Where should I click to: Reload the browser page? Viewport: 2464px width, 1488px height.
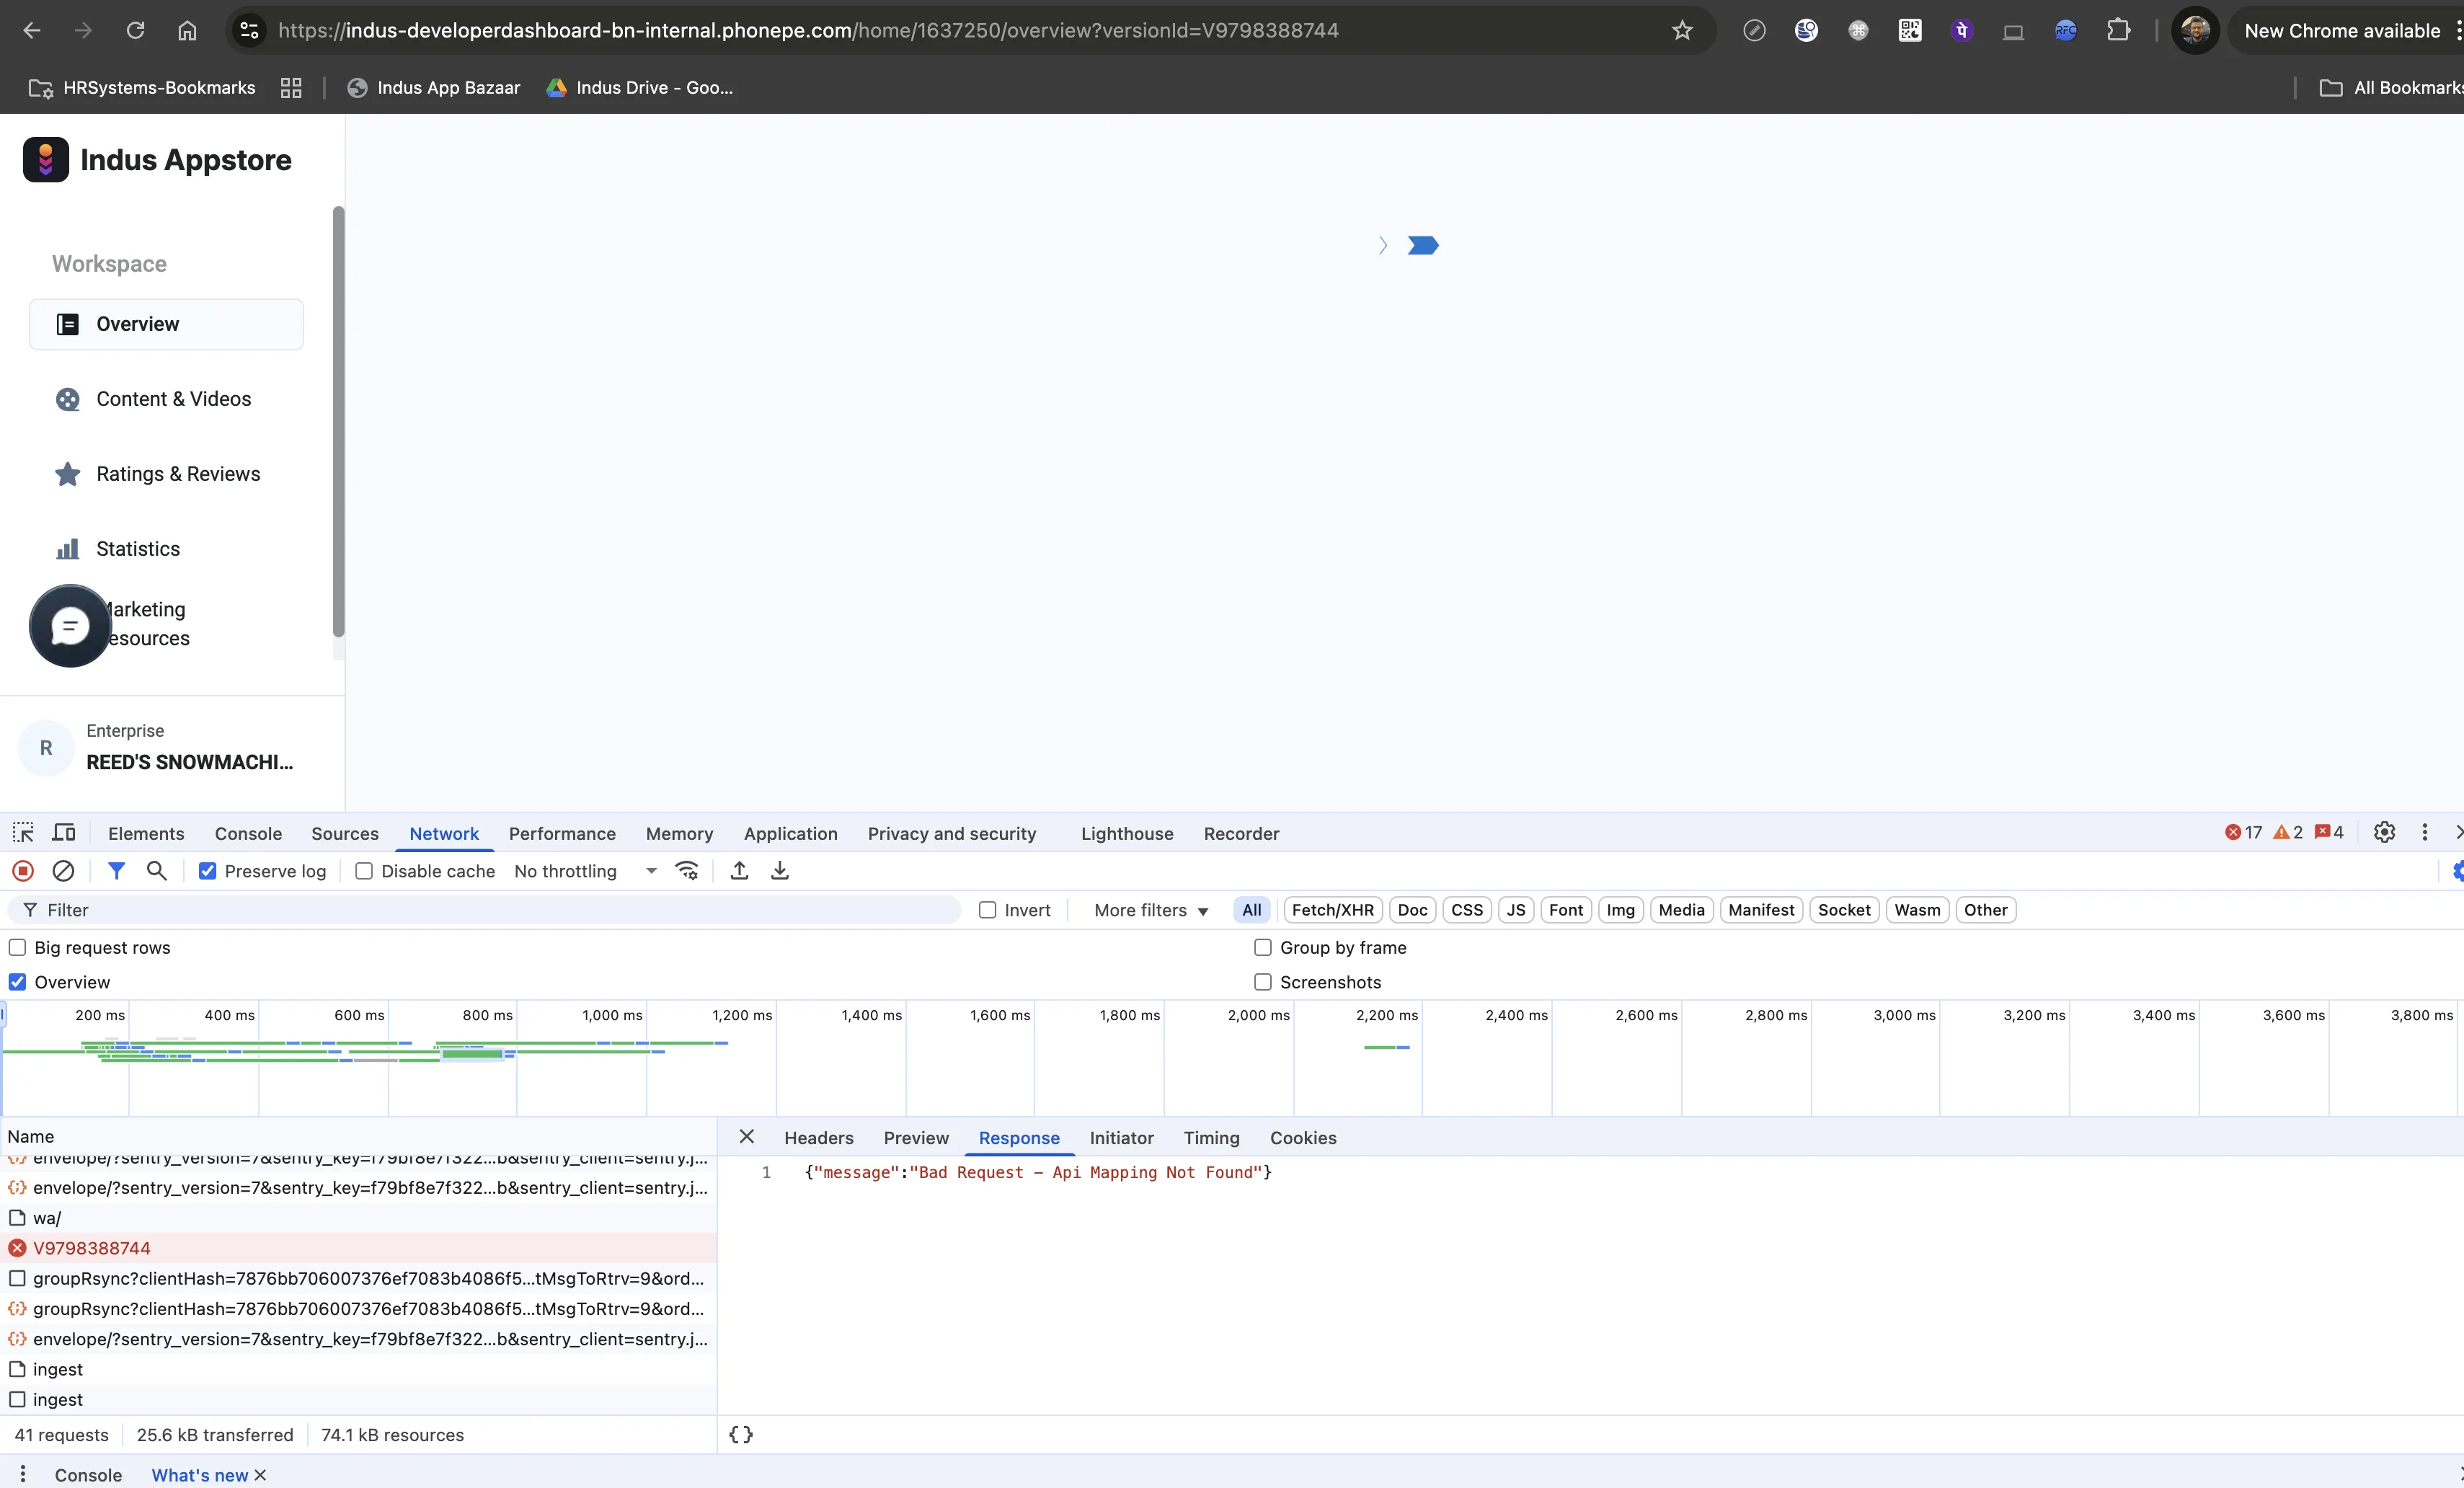click(135, 30)
